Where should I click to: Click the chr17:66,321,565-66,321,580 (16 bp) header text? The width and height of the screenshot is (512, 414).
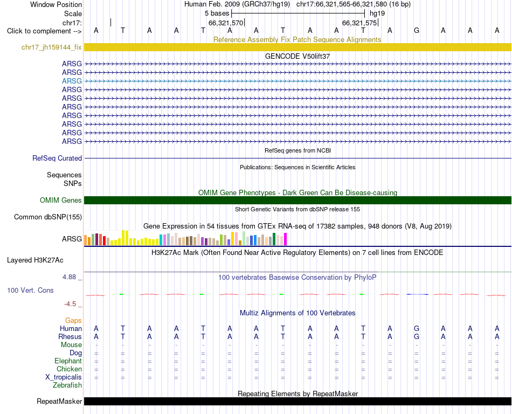(x=354, y=4)
